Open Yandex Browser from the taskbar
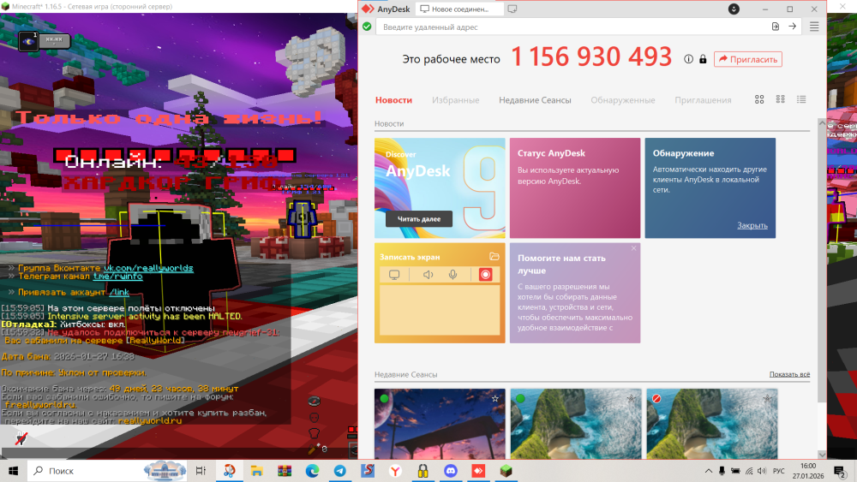 point(395,471)
